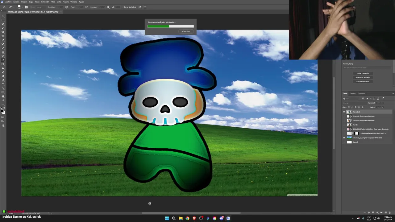
Task: Enable airbrush build-up icon
Action: pos(86,7)
